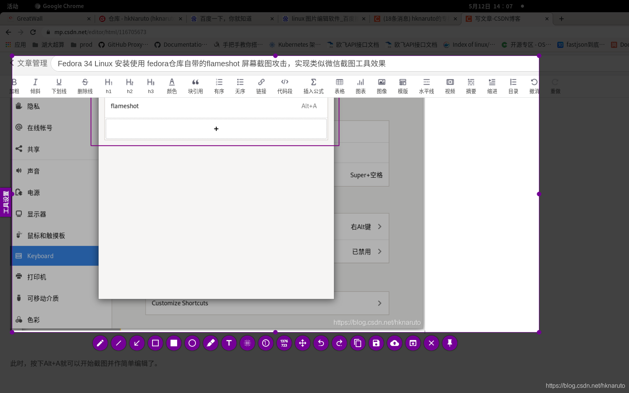629x393 pixels.
Task: Pin the capture to the desktop
Action: (450, 343)
